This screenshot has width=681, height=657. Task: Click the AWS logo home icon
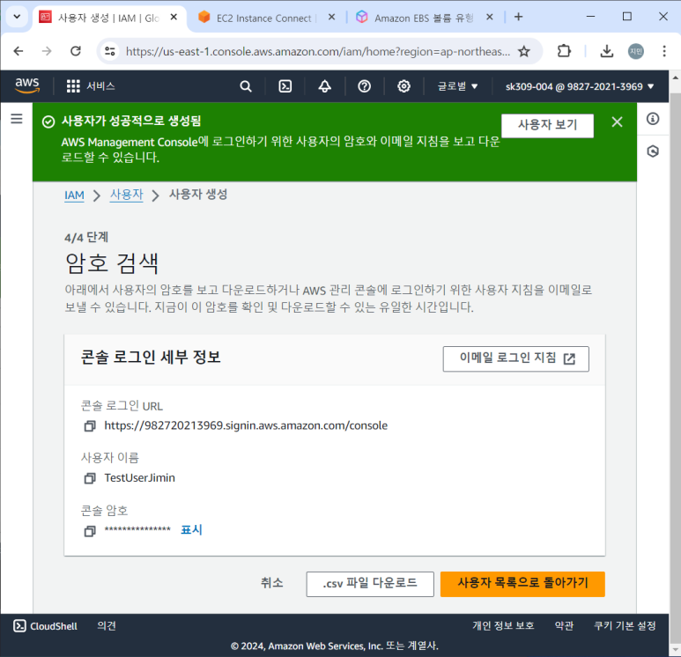(x=27, y=85)
